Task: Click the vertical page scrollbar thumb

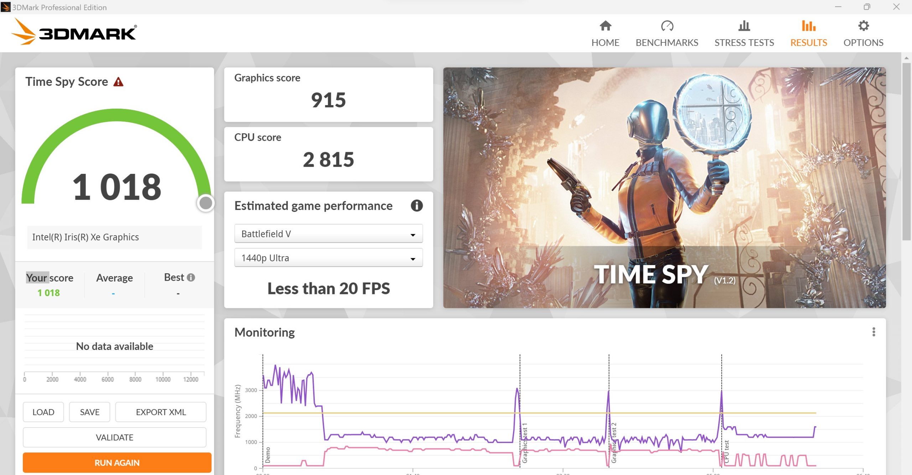Action: pyautogui.click(x=906, y=151)
